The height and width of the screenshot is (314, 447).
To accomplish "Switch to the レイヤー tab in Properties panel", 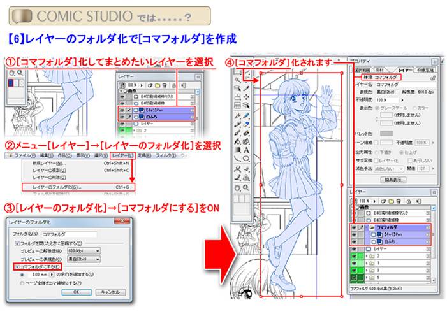I will pos(404,70).
